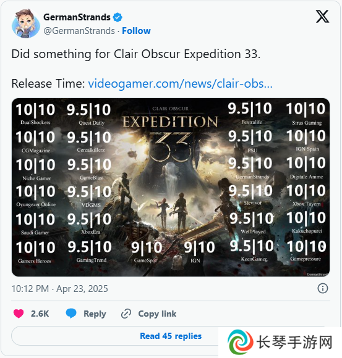Click the Copy link text
Image resolution: width=342 pixels, height=358 pixels.
pos(157,314)
